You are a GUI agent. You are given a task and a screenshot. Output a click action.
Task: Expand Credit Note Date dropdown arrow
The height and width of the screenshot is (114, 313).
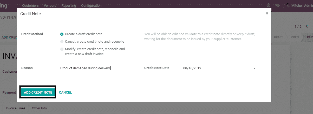tap(254, 69)
